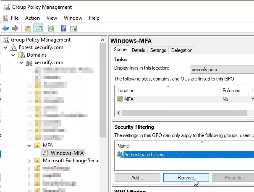Collapse xecurify.com domain node

pos(21,62)
